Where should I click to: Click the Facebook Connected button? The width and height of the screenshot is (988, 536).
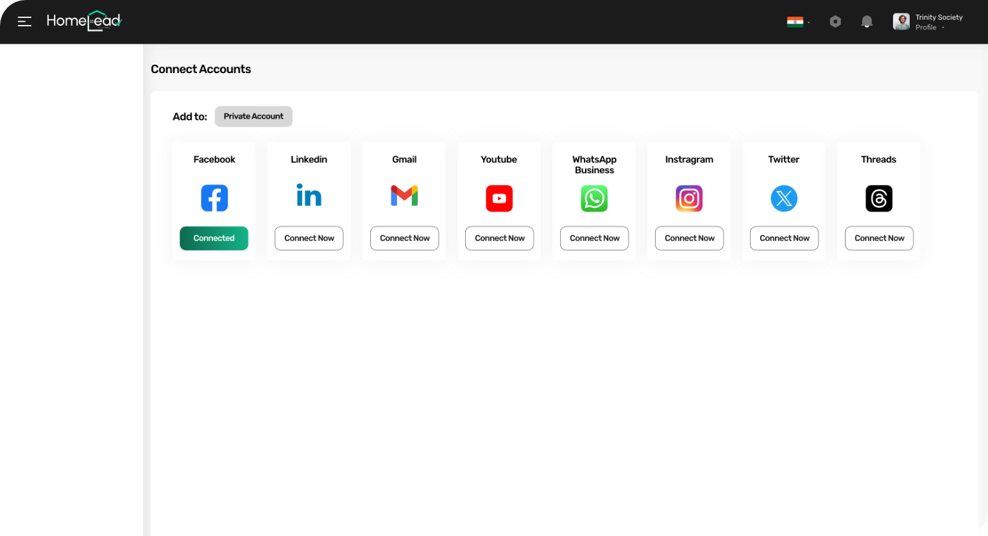point(214,239)
